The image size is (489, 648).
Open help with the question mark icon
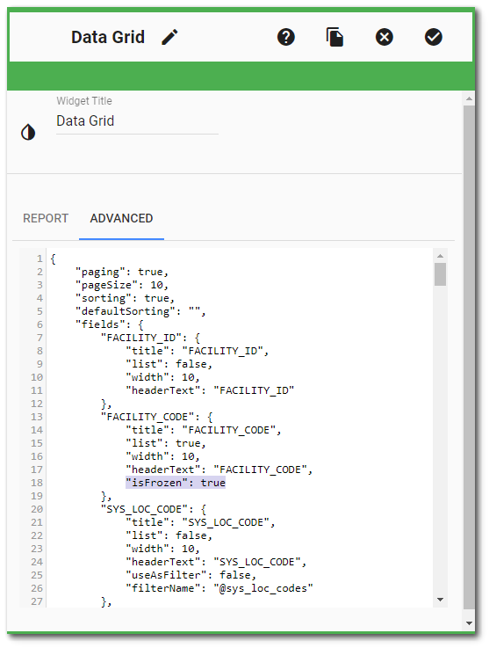pos(286,37)
